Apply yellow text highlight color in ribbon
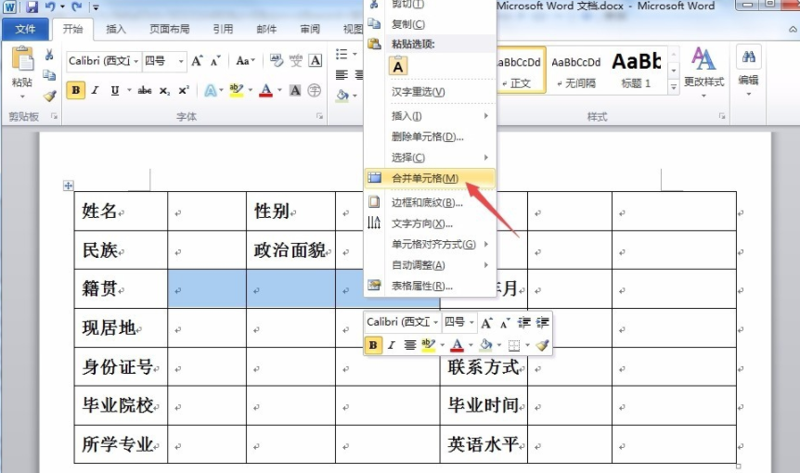 pos(237,91)
